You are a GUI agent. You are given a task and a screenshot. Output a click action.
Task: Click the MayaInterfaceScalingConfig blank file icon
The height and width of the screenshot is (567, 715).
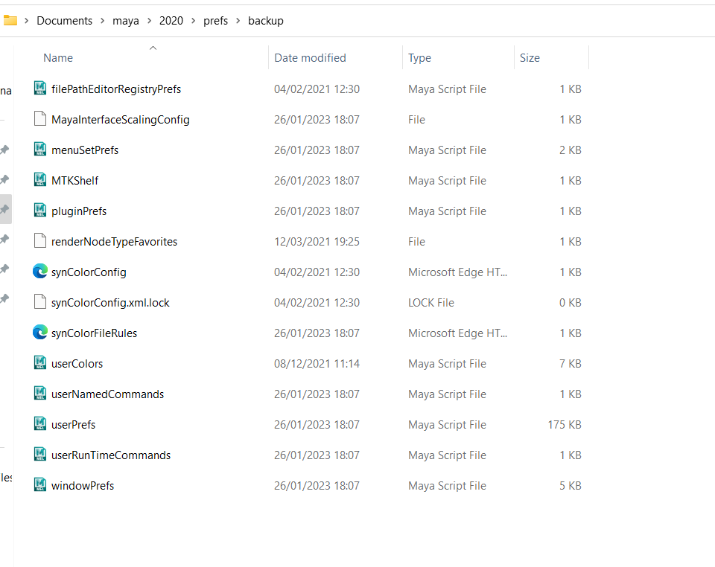[x=40, y=118]
